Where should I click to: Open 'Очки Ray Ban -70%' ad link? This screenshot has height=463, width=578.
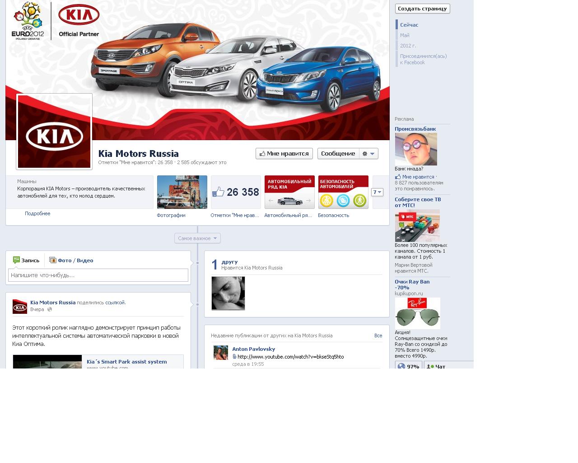(412, 284)
